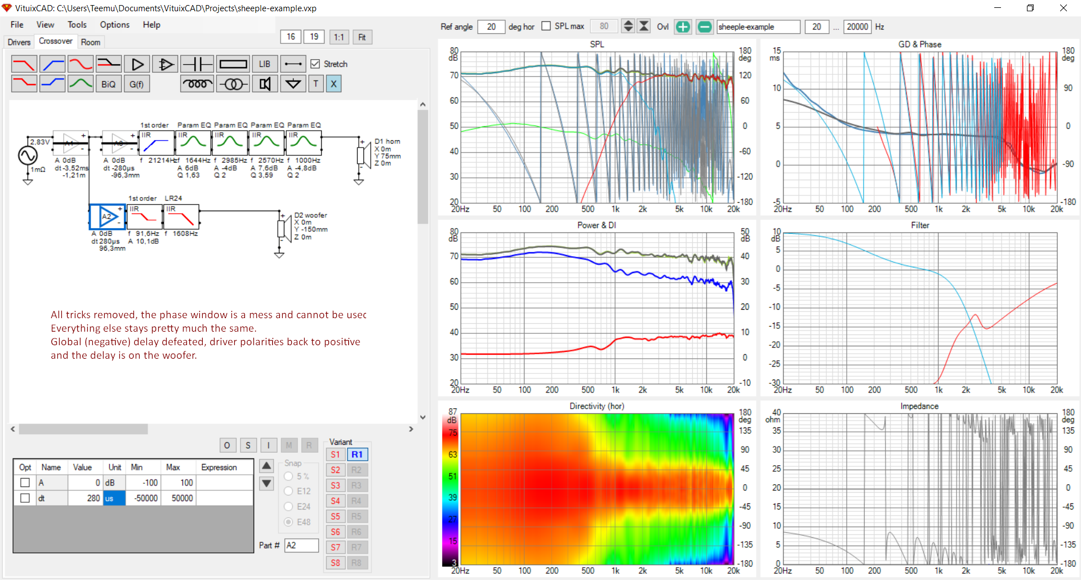
Task: Add a ground symbol to schematic
Action: click(293, 84)
